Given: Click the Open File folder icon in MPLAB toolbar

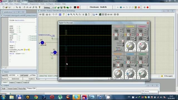Looking at the screenshot, I should coord(6,7).
